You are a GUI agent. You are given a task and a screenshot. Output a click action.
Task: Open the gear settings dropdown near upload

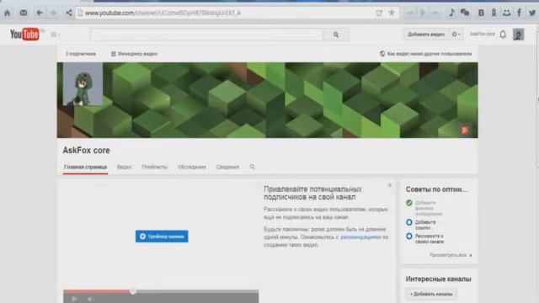tap(456, 35)
